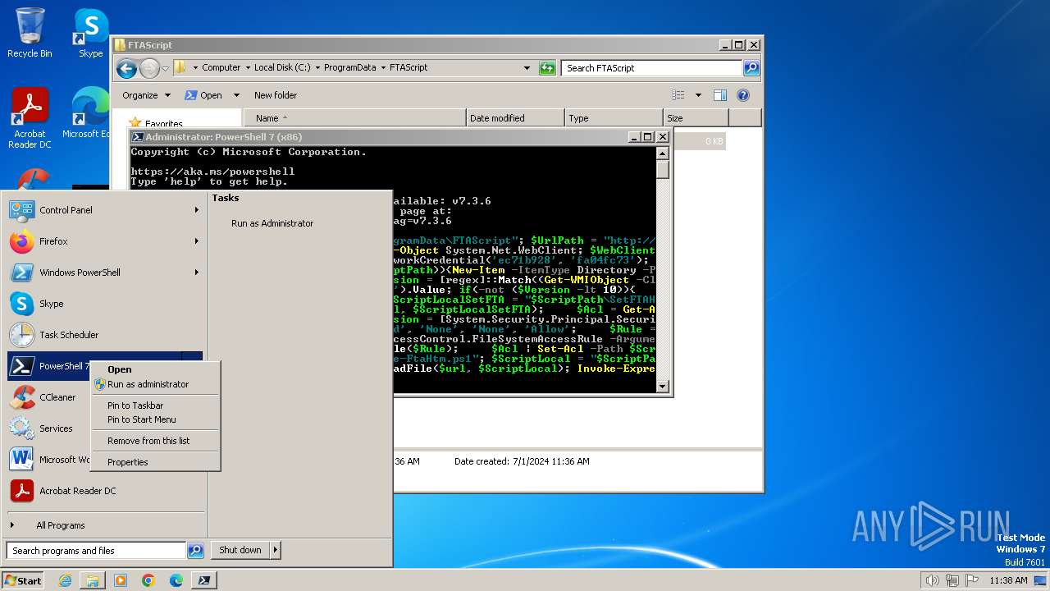This screenshot has width=1050, height=591.
Task: Launch Skype from the Start menu list
Action: 104,304
